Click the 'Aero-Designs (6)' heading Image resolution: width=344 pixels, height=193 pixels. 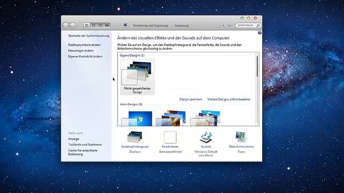[x=131, y=105]
